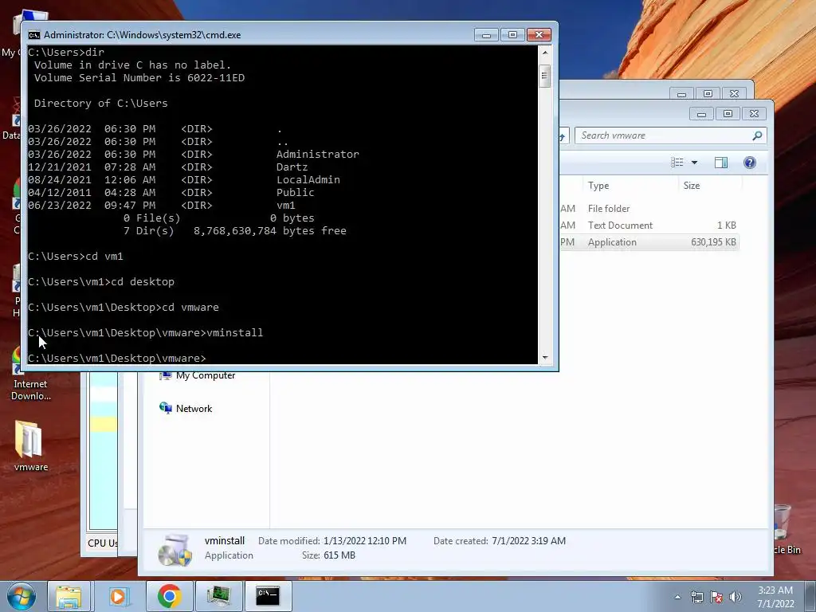The width and height of the screenshot is (816, 612).
Task: Click the refresh arrow beside the search box
Action: click(563, 136)
